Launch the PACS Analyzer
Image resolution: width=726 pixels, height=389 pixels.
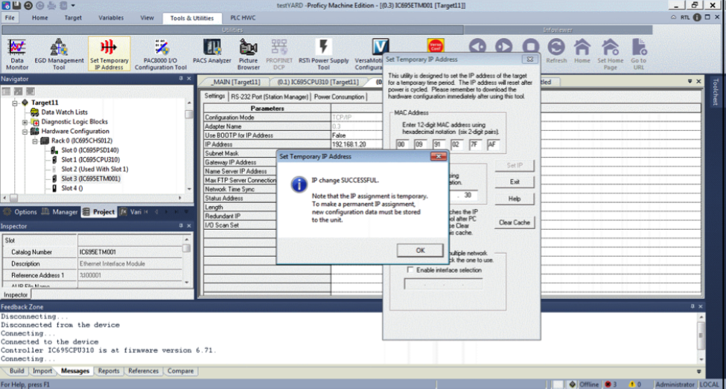click(x=212, y=52)
